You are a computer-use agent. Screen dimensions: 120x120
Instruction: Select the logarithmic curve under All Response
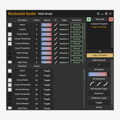pyautogui.click(x=92, y=84)
